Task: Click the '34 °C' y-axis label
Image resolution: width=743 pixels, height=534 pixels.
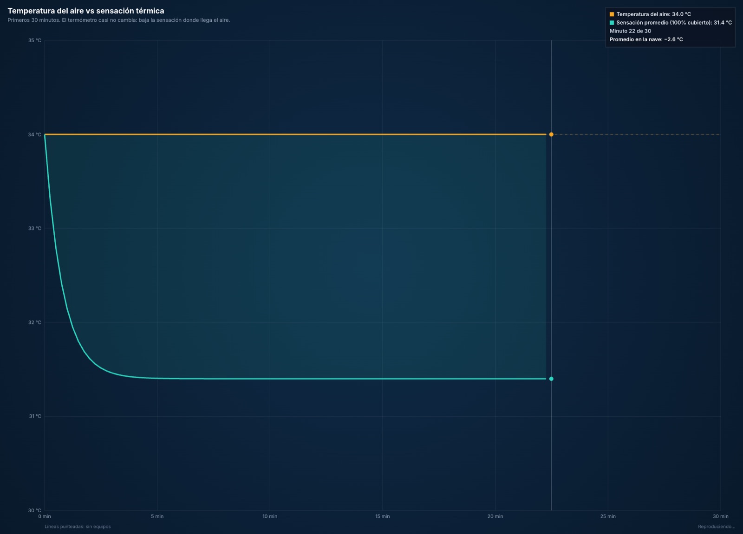Action: pos(34,135)
